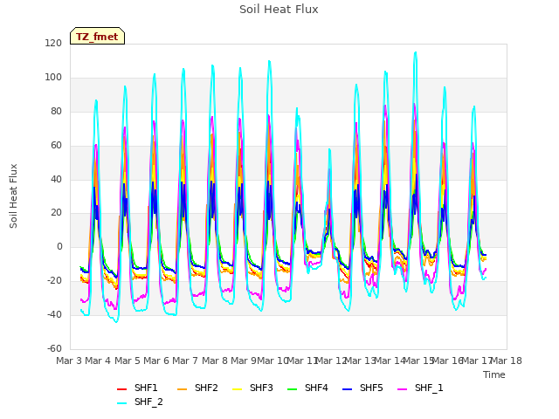Click the Mar 18 x-axis tick label

[507, 361]
